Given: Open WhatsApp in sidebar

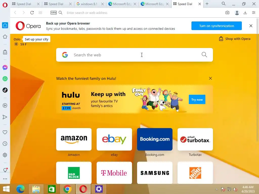Looking at the screenshot, I should [x=5, y=79].
